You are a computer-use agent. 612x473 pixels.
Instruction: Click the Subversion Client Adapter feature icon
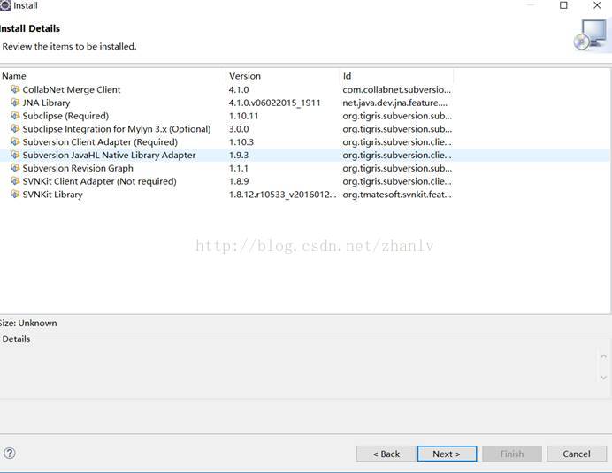[x=15, y=141]
